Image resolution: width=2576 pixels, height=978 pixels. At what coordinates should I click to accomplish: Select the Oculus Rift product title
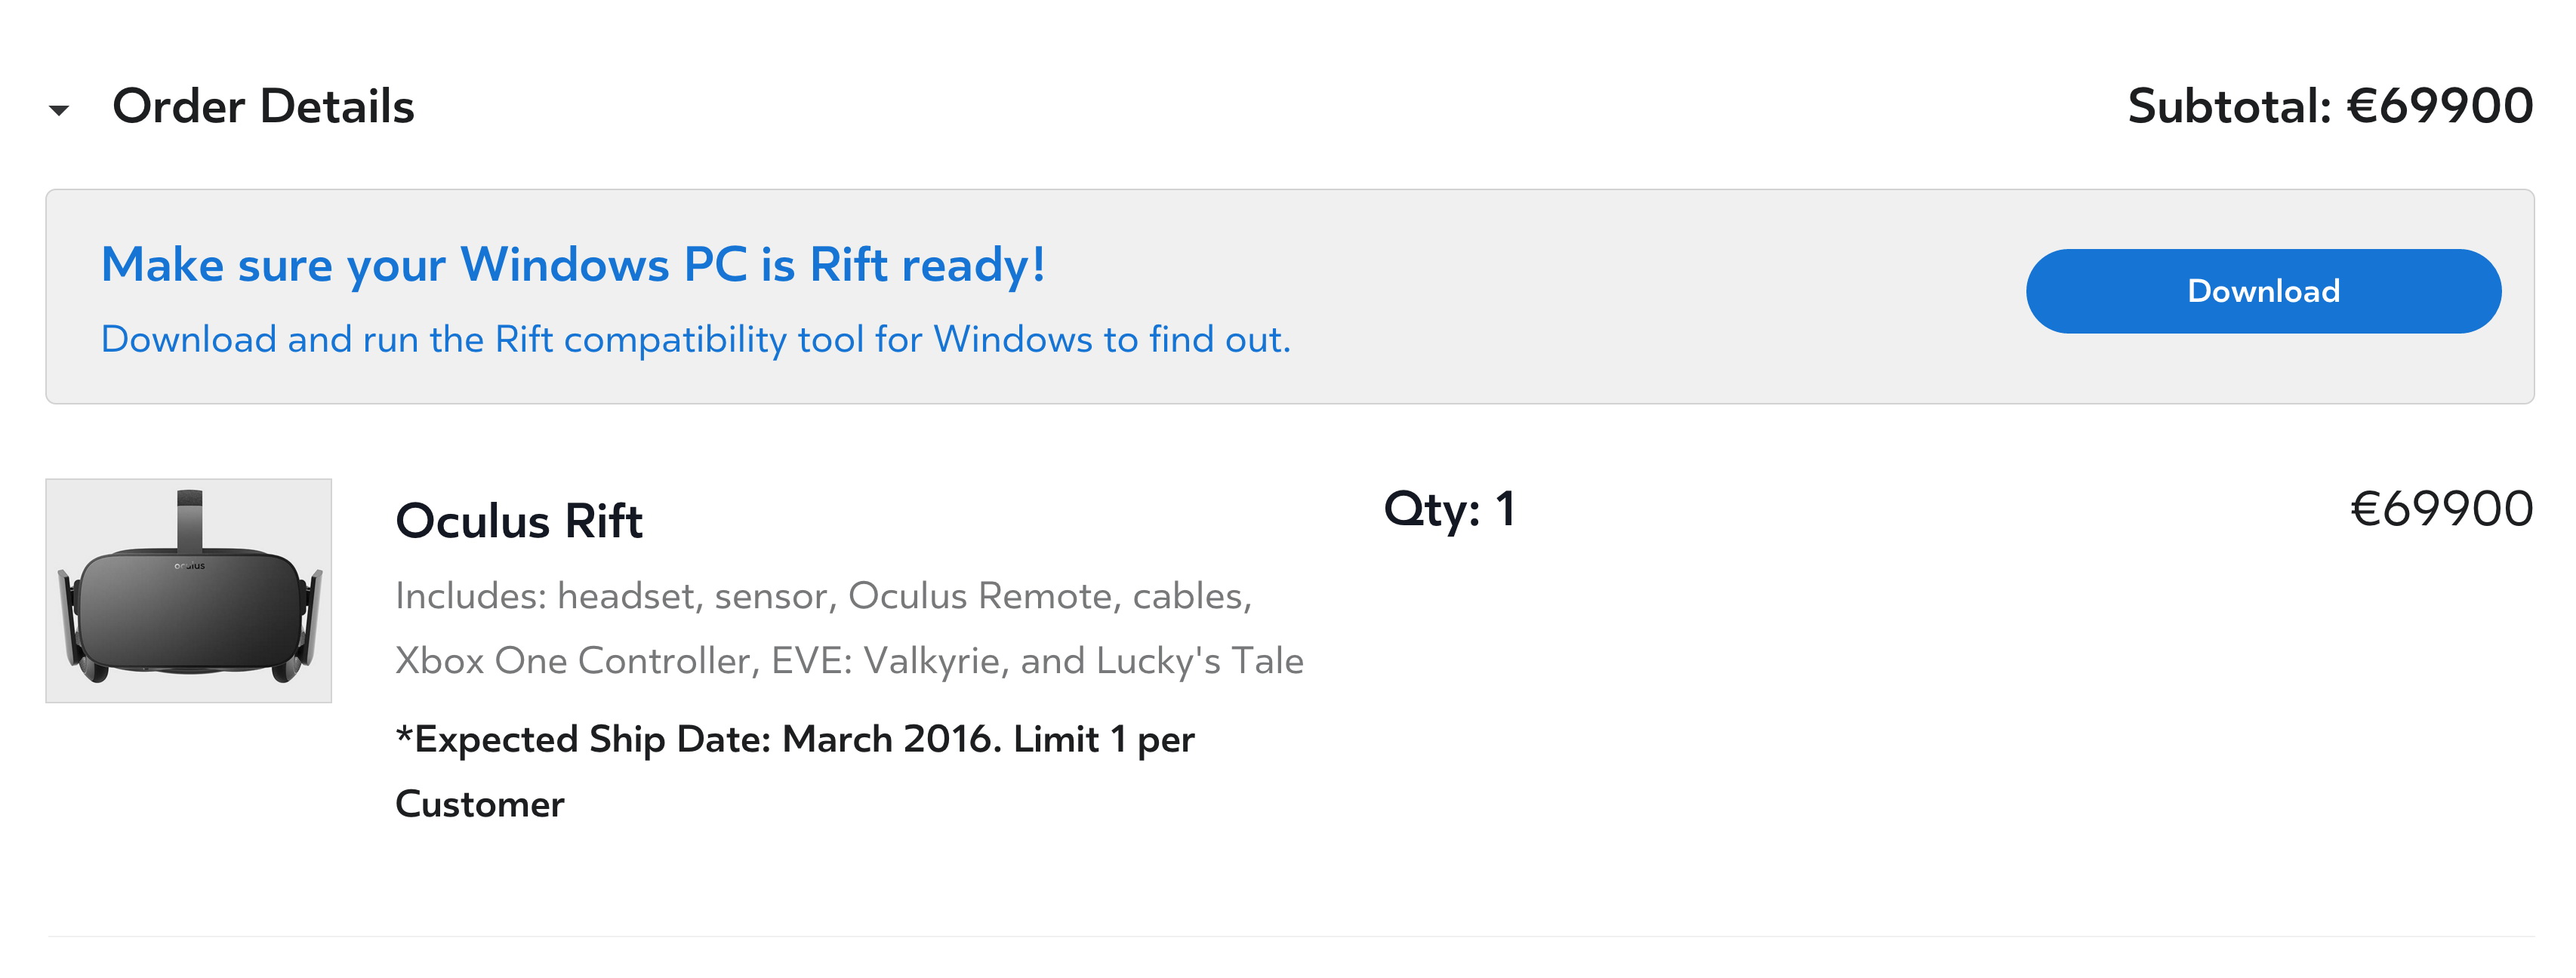point(518,521)
